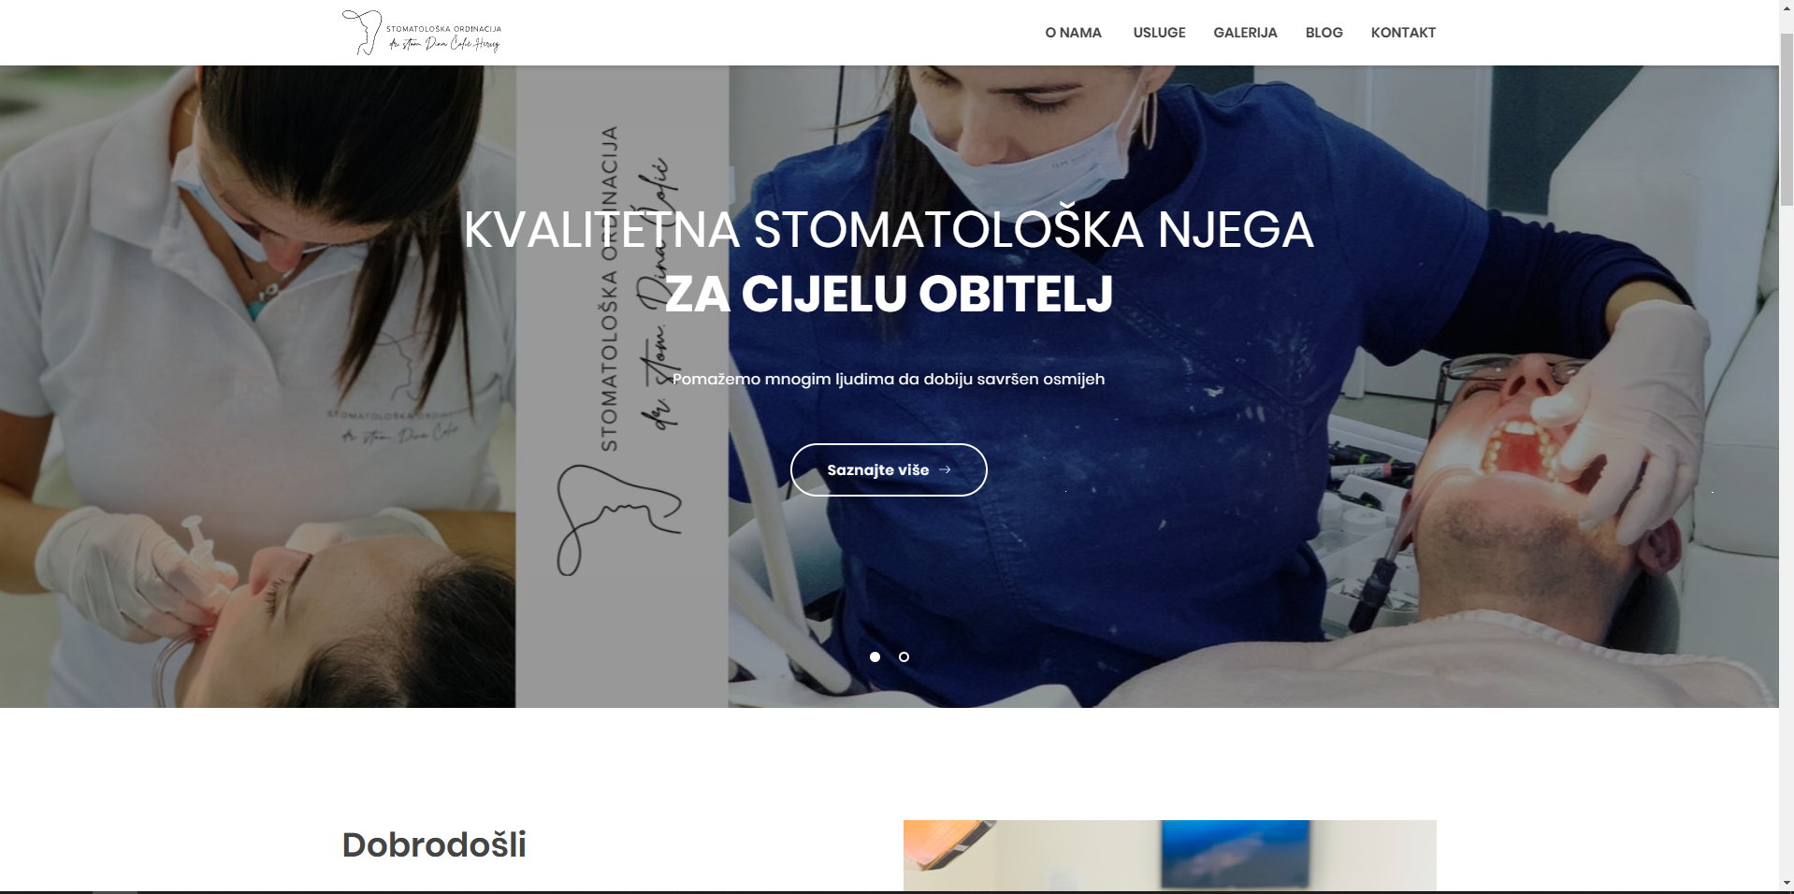This screenshot has width=1794, height=894.
Task: Click the scrollbar down arrow
Action: [x=1786, y=884]
